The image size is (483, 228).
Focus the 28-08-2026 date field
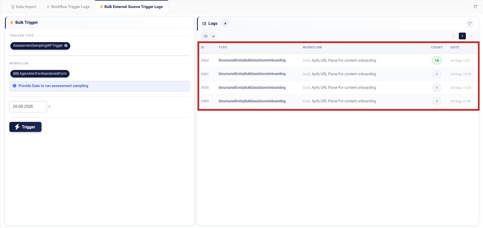(28, 107)
